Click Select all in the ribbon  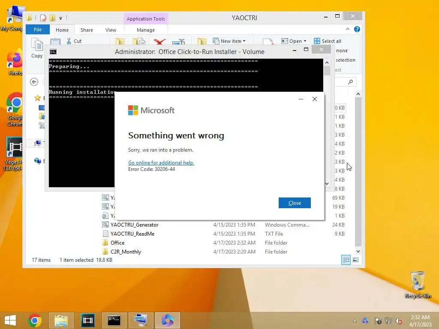coord(328,41)
